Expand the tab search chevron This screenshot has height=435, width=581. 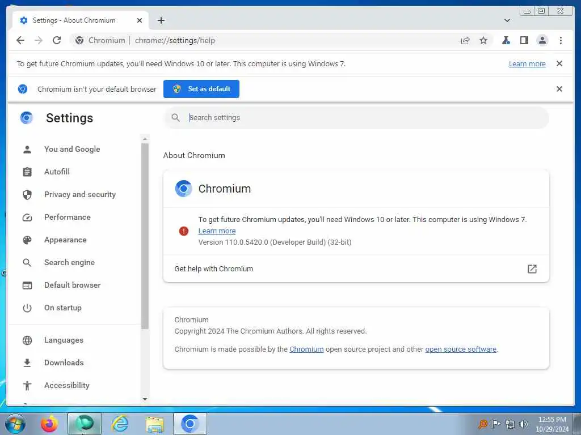(x=507, y=20)
